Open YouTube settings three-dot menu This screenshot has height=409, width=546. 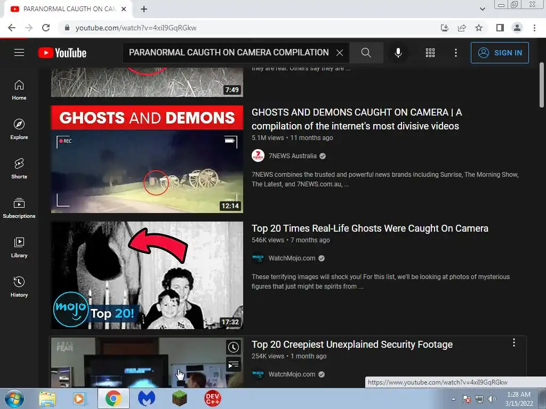[x=455, y=53]
